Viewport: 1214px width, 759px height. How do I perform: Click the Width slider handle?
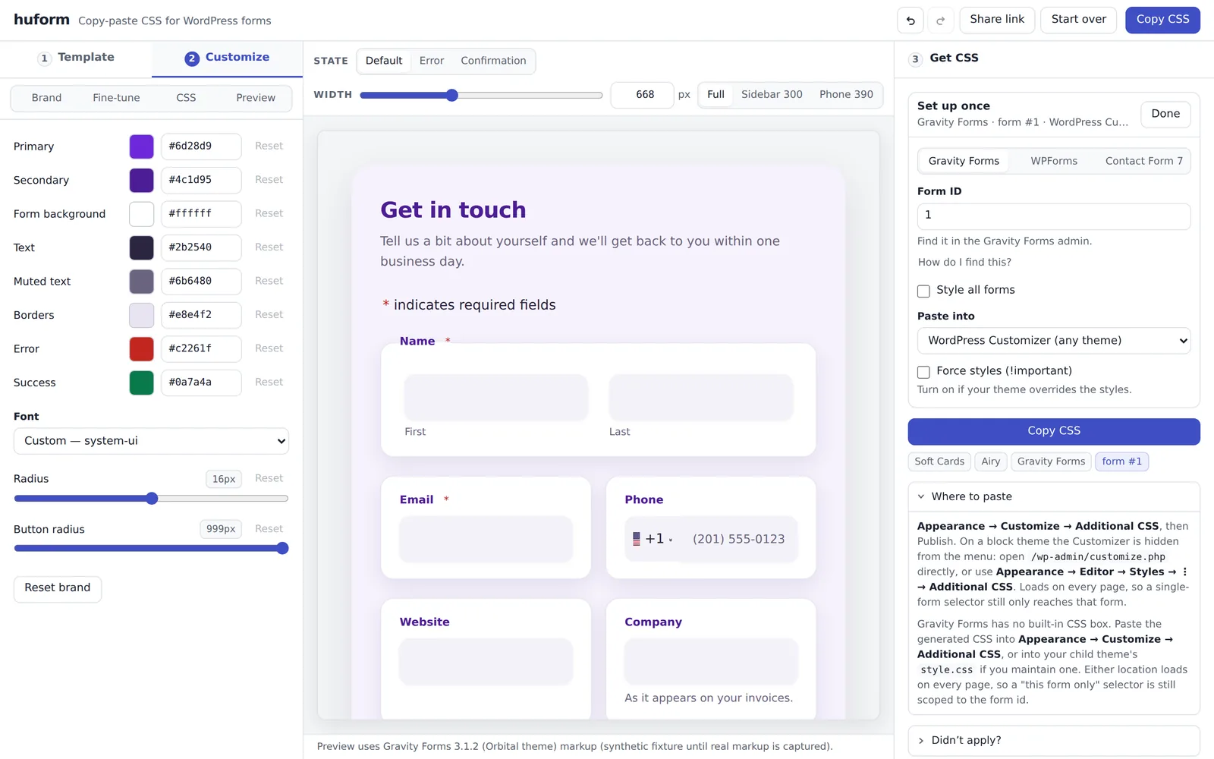click(452, 96)
